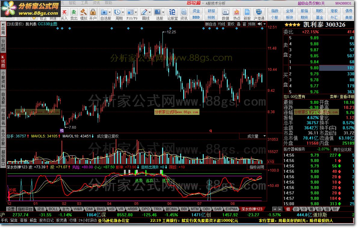Click the arrow-to-bar icon beside 预测
Viewport: 358px width, 228px height.
coord(259,24)
